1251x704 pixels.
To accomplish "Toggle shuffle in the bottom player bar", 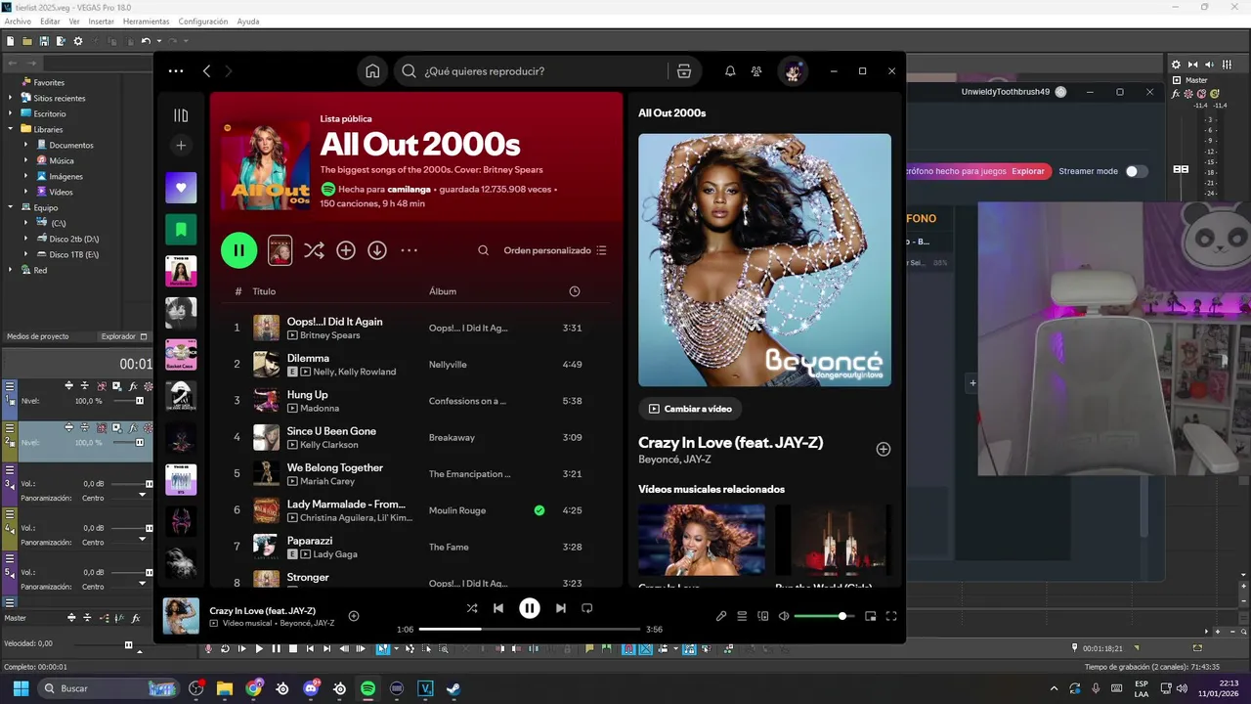I will [472, 608].
